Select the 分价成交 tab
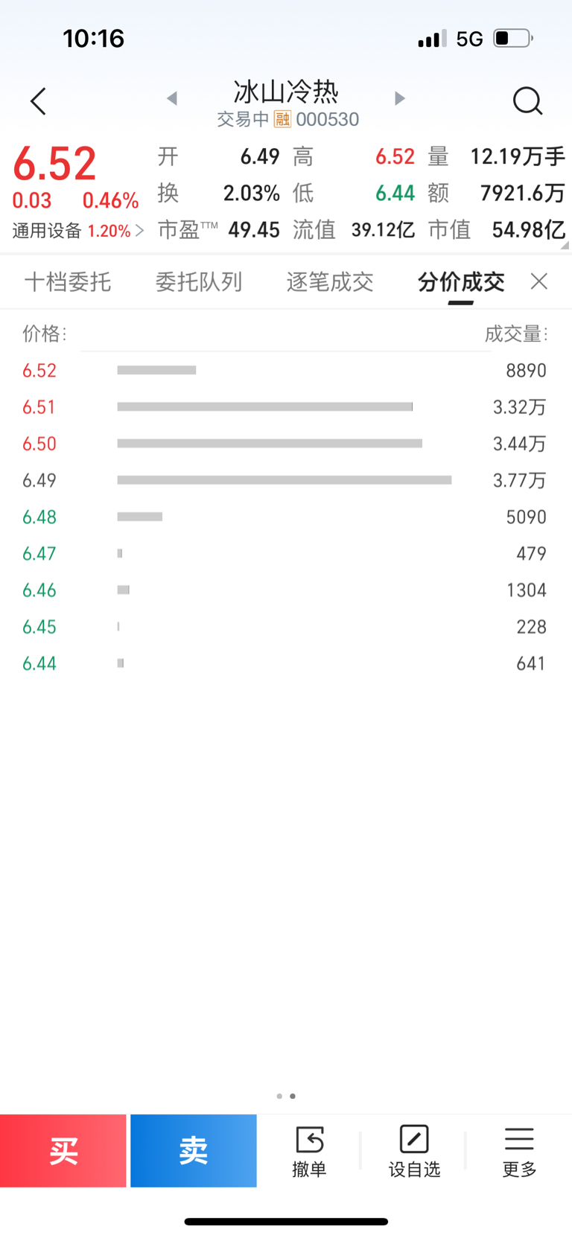This screenshot has height=1238, width=572. (461, 282)
